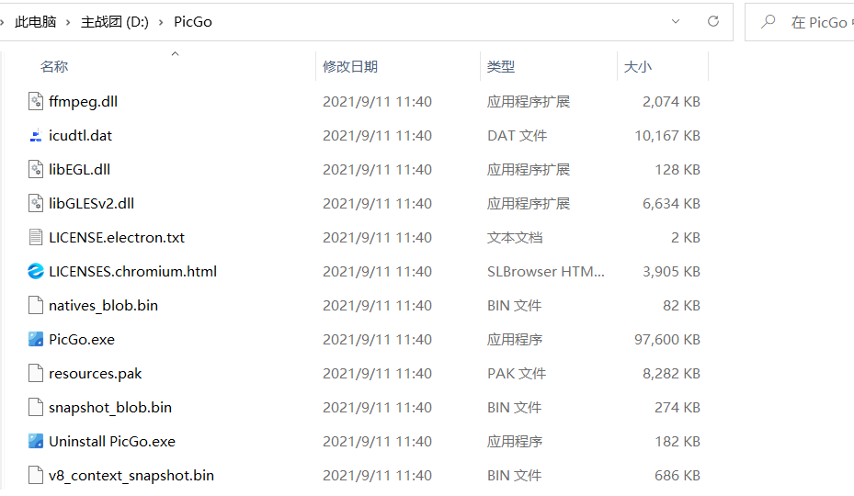Click the snapshot_blob.bin file icon
The image size is (854, 496).
[36, 407]
